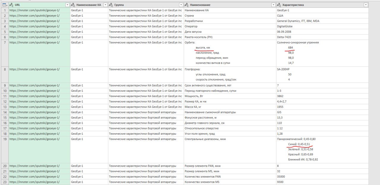Open the filter dropdown of the URL column

[67, 5]
